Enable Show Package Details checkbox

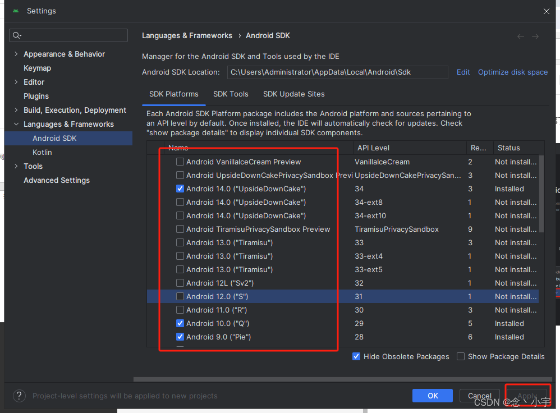pyautogui.click(x=461, y=356)
